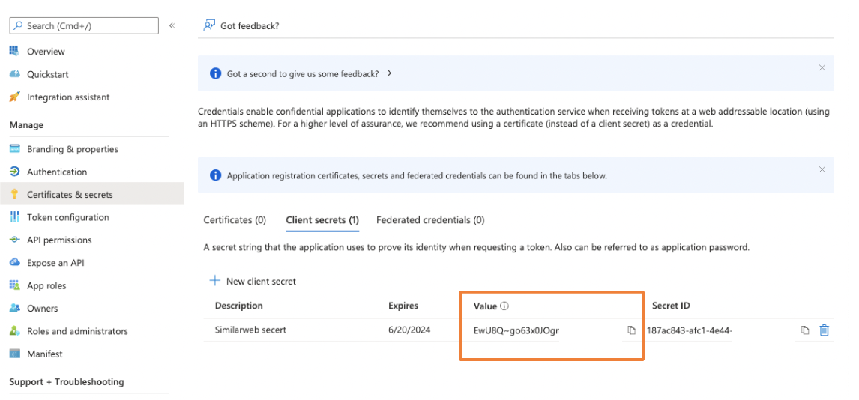
Task: Go to Token configuration
Action: tap(68, 217)
